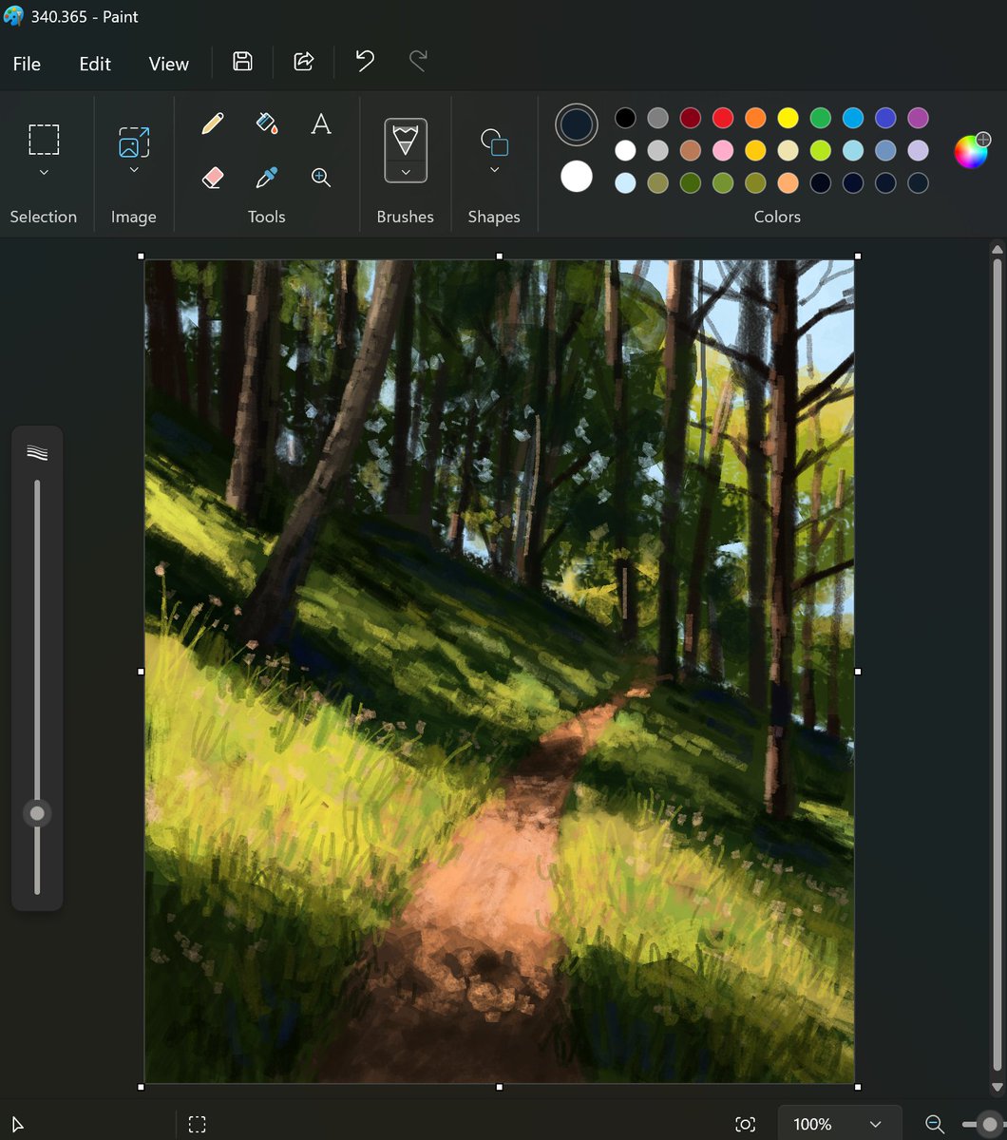The width and height of the screenshot is (1007, 1140).
Task: Pick the lime green color swatch
Action: [821, 150]
